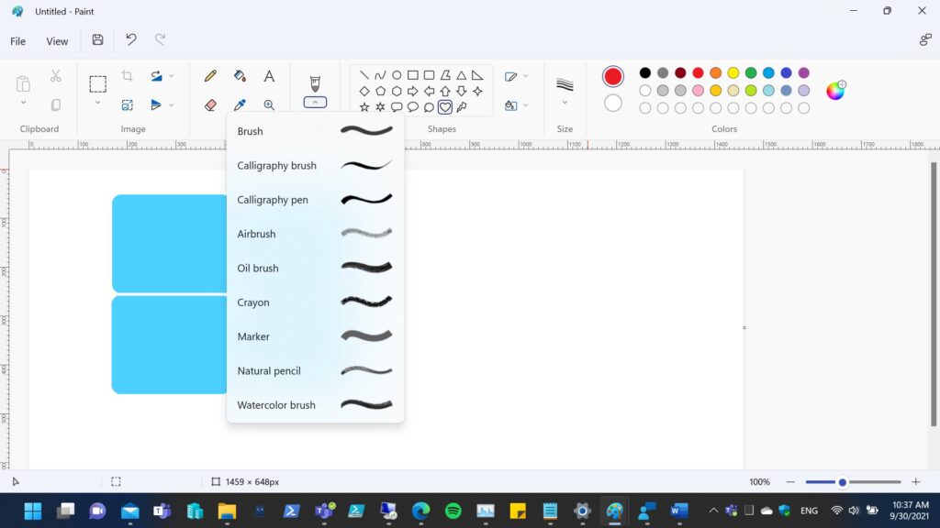
Task: Click the zoom in plus button
Action: [915, 482]
